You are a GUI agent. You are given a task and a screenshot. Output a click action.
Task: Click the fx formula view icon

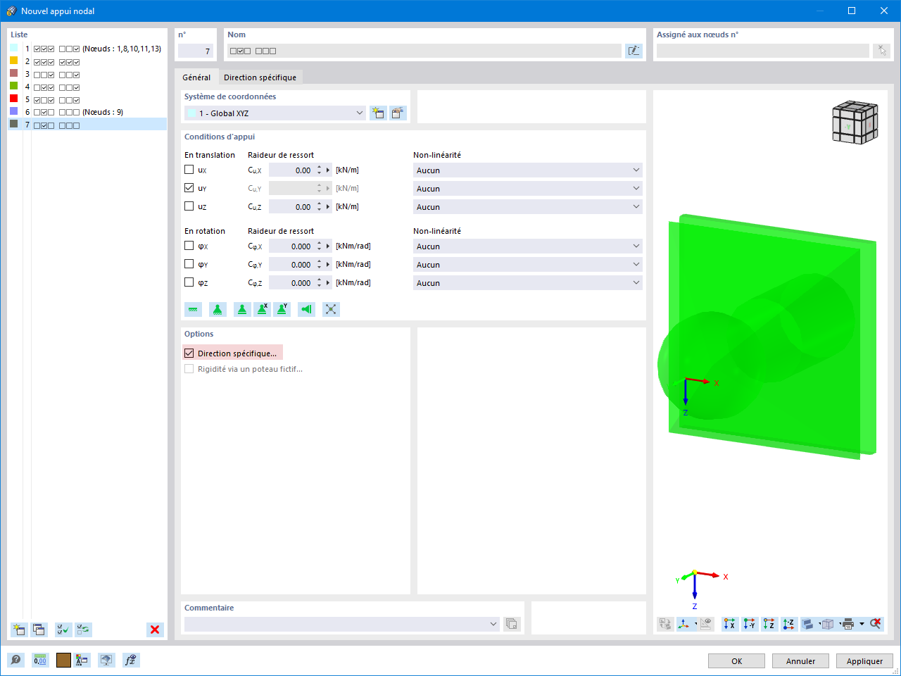pos(130,660)
